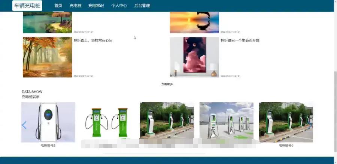The image size is (337, 164).
Task: Click the lake scenery article thumbnail
Action: (x=48, y=22)
